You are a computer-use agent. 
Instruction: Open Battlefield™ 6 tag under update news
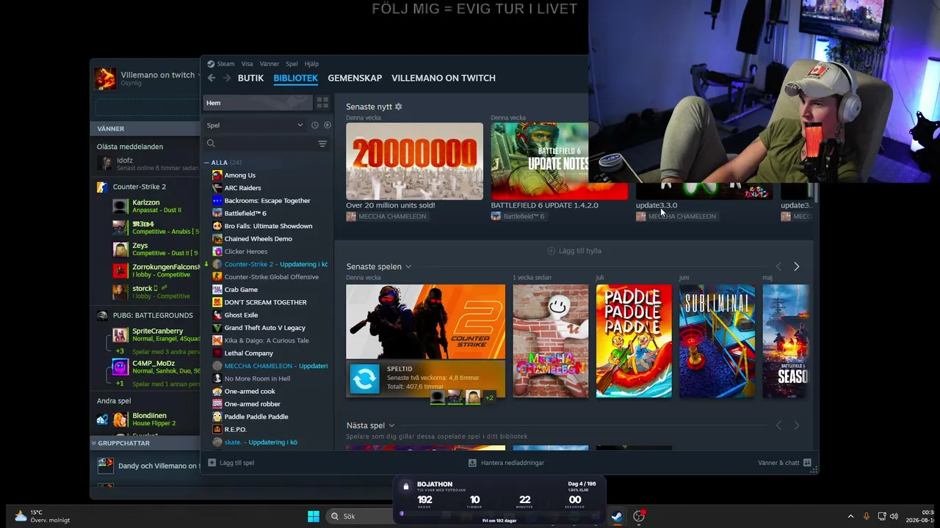point(518,216)
